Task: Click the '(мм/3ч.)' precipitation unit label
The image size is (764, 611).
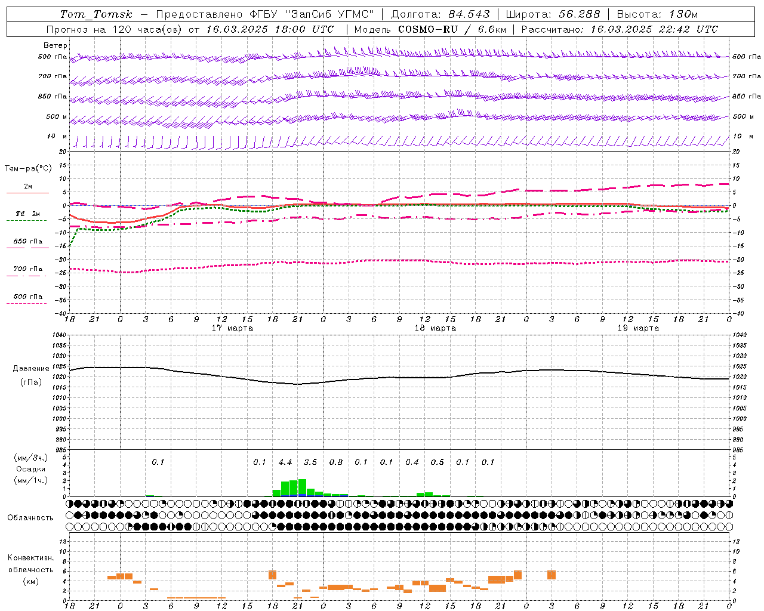Action: click(x=31, y=458)
